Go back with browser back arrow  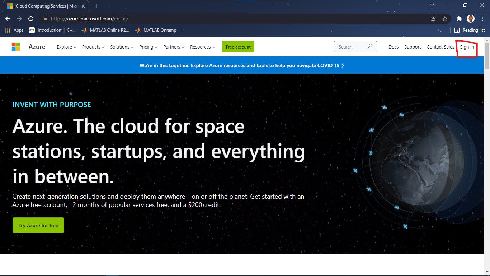pos(8,19)
